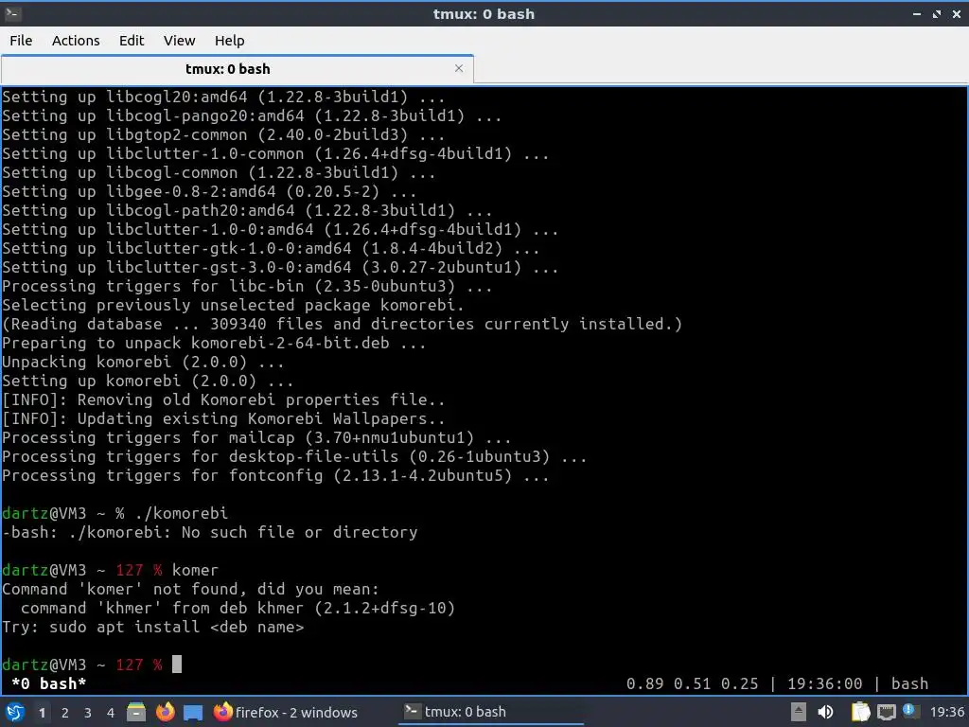Click 'Setting up libcogl-path20:amd64' line
Viewport: 969px width, 727px height.
247,211
